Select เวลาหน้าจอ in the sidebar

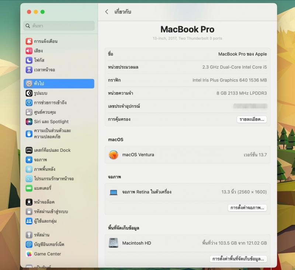click(59, 70)
